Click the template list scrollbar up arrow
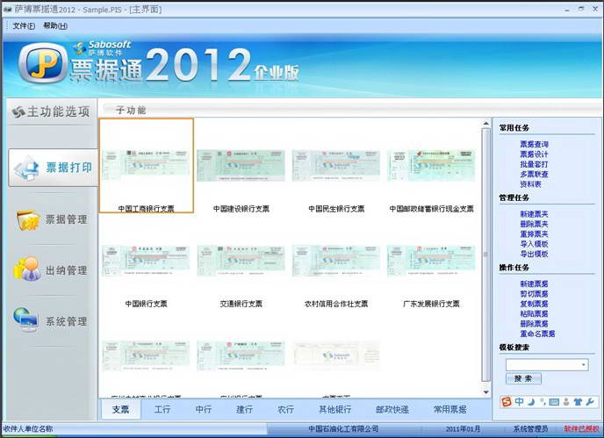This screenshot has width=604, height=438. pos(486,124)
